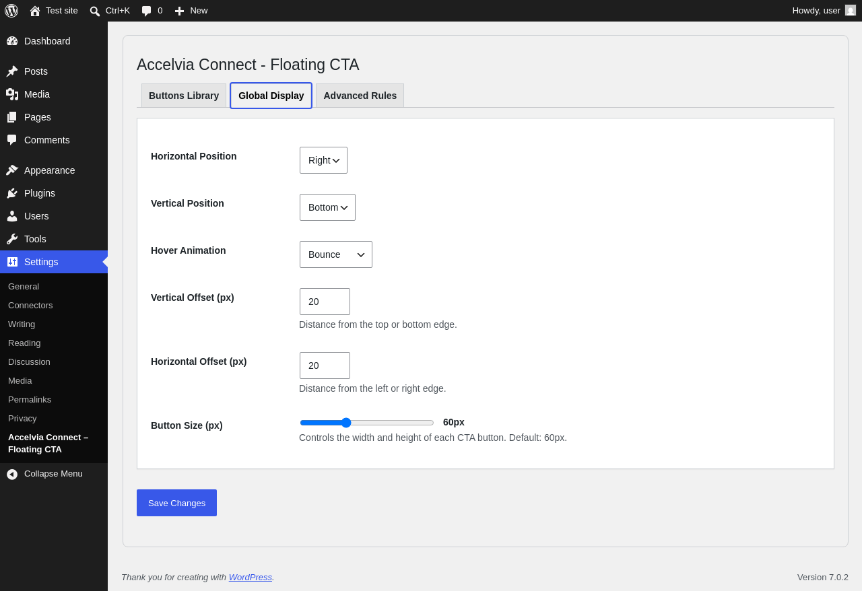Image resolution: width=862 pixels, height=591 pixels.
Task: Click the New content label in admin bar
Action: point(199,11)
